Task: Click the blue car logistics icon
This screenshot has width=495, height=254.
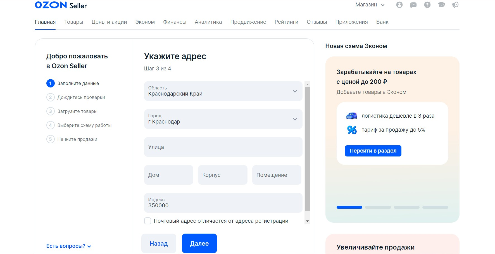Action: tap(351, 116)
